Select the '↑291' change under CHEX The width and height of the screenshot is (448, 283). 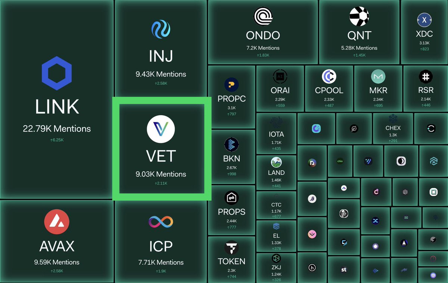click(x=393, y=141)
